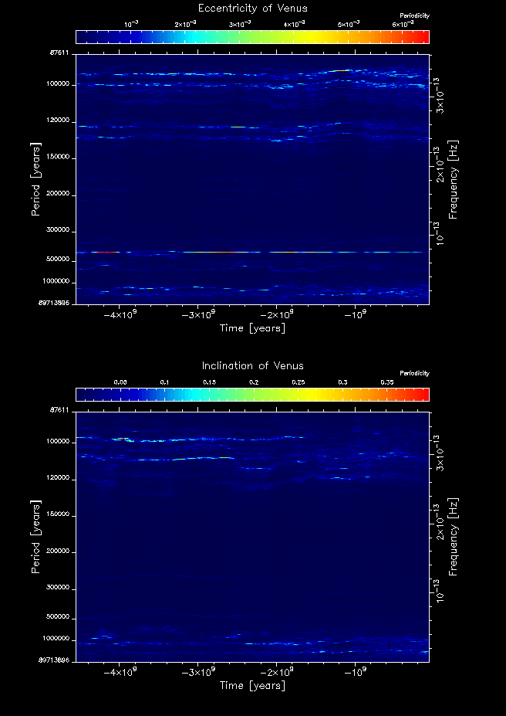Screen dimensions: 506x716
Task: Click "Period [years]" axis label on inclination plot
Action: (x=35, y=536)
